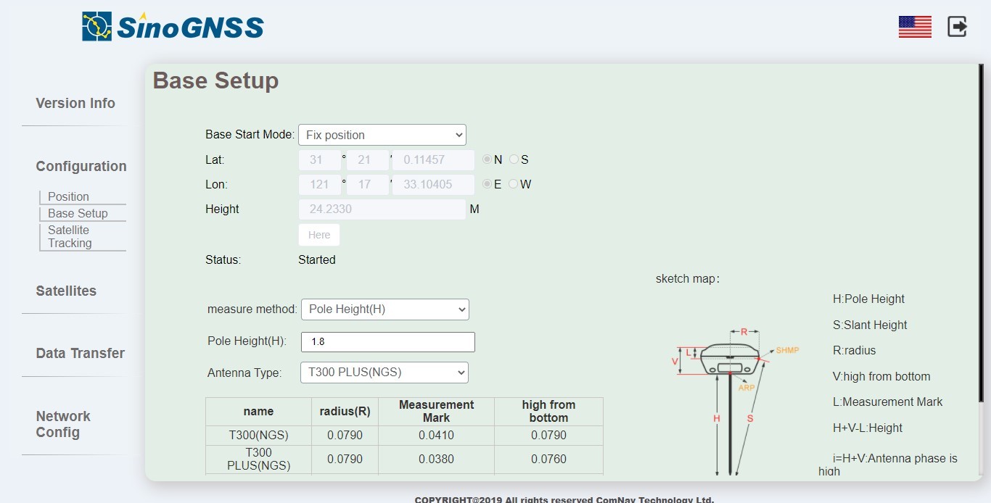Image resolution: width=991 pixels, height=503 pixels.
Task: Open the Base Start Mode dropdown
Action: (x=382, y=135)
